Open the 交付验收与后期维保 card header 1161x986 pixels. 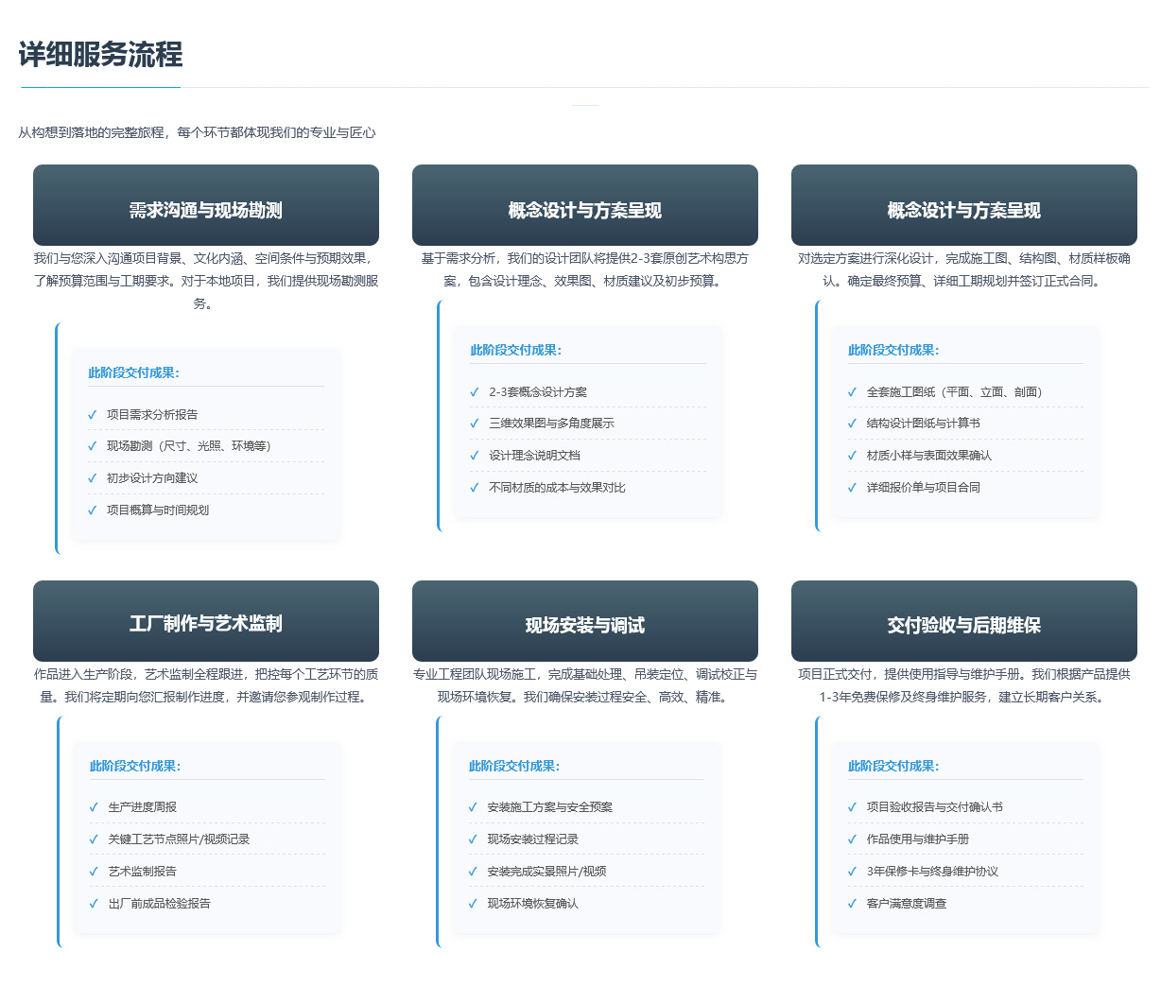pos(963,621)
